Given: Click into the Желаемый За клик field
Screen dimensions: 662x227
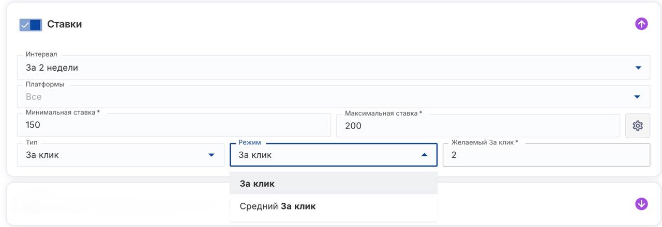Looking at the screenshot, I should (546, 155).
